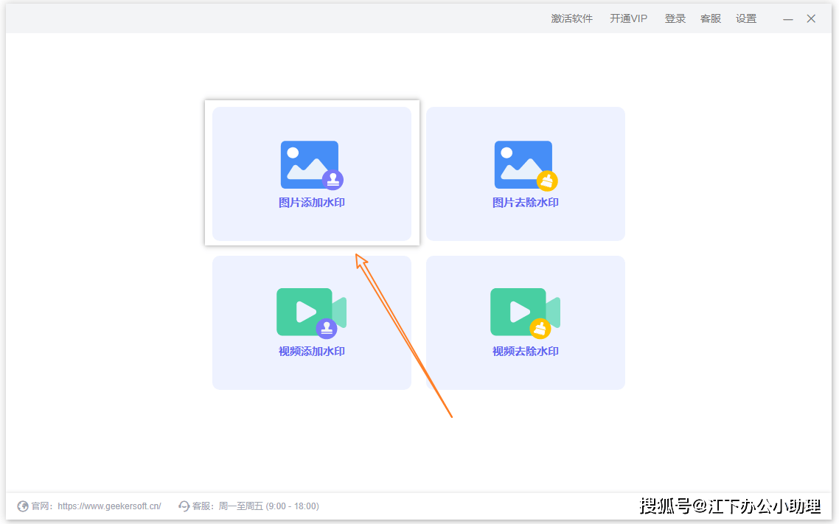Open 开通VIP in the top bar
This screenshot has height=524, width=839.
(x=628, y=19)
